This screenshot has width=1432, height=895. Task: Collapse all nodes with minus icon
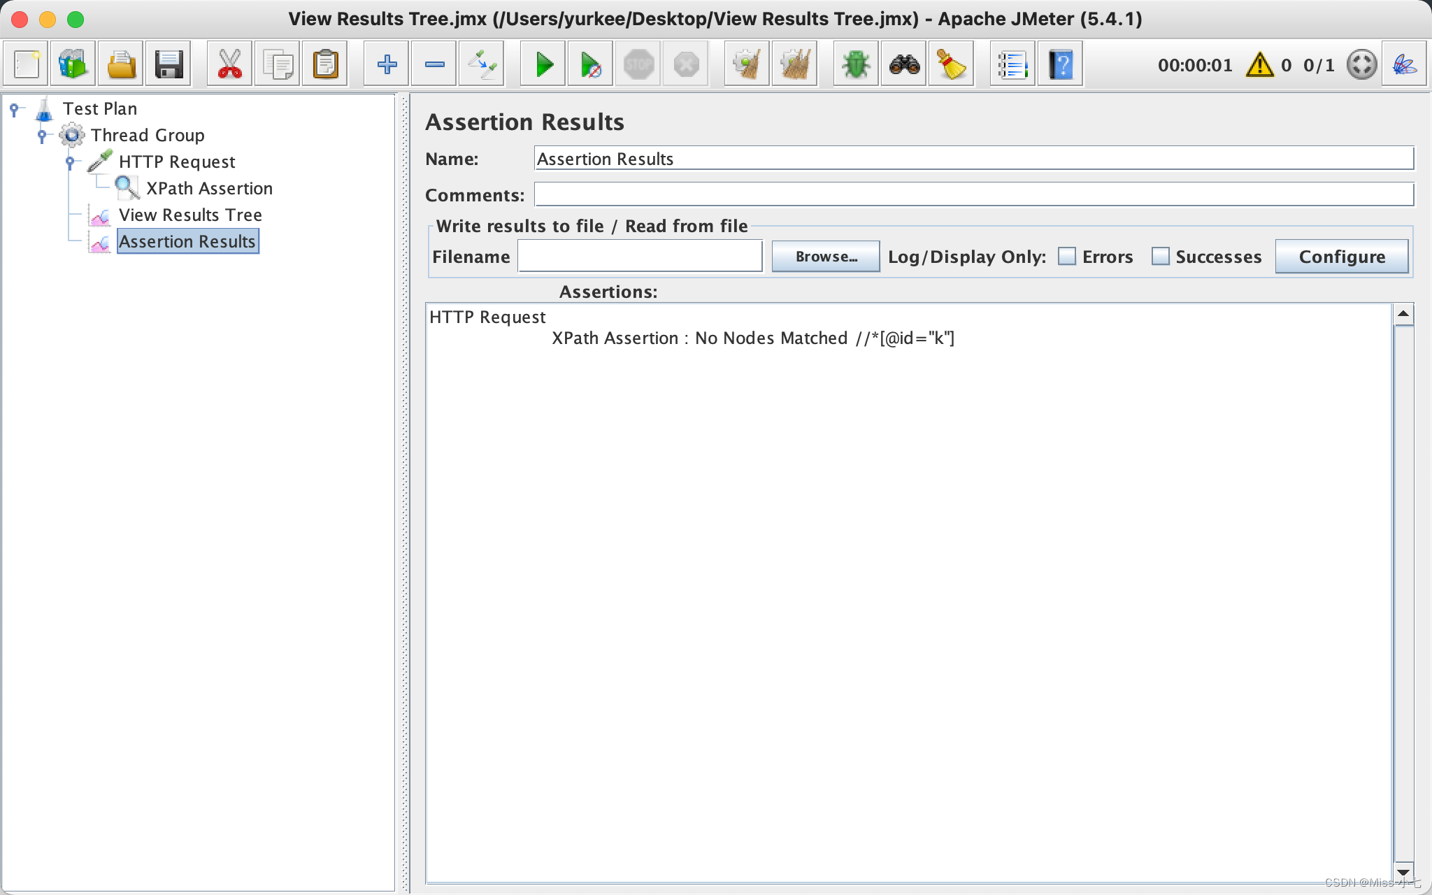click(x=434, y=64)
